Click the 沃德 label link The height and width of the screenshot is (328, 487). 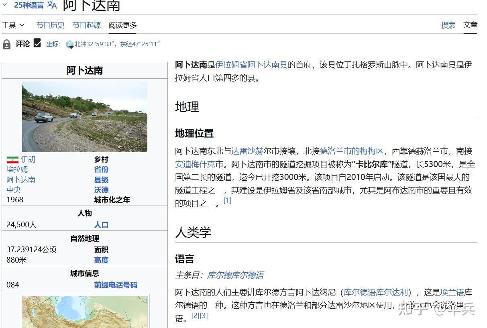[x=101, y=190]
